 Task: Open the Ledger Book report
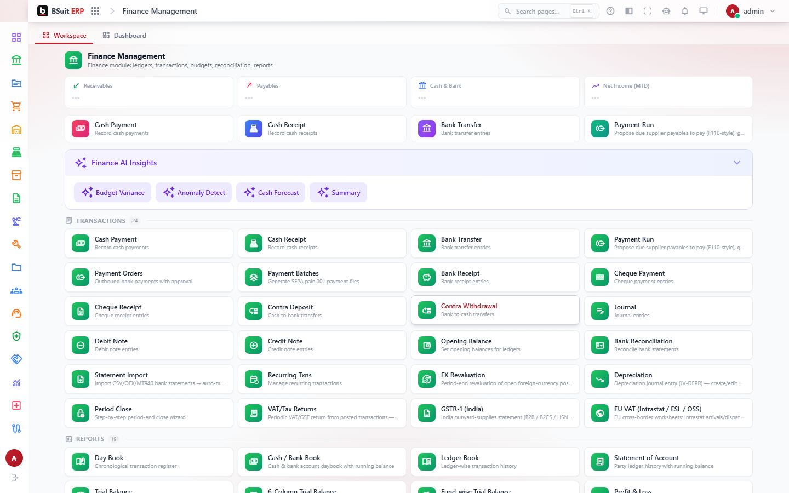(495, 462)
